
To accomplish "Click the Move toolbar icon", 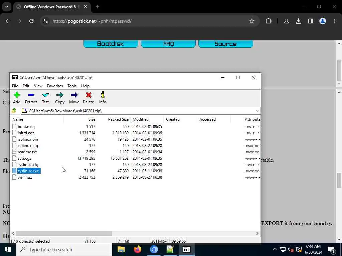I will pos(74,98).
